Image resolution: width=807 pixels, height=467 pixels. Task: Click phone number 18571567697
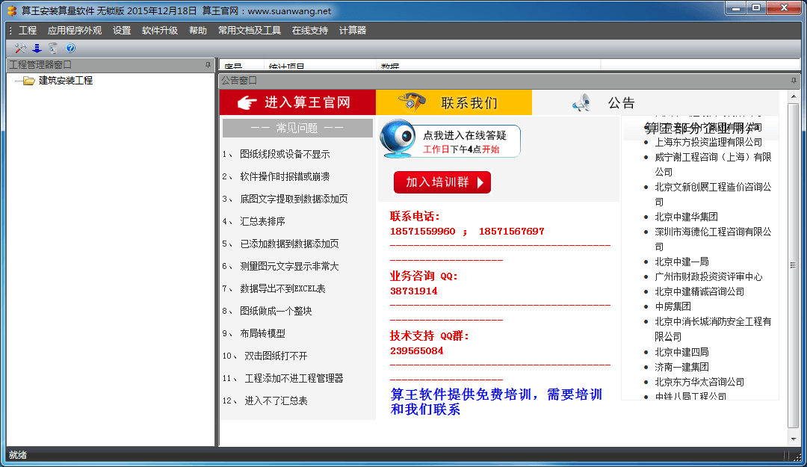[512, 231]
